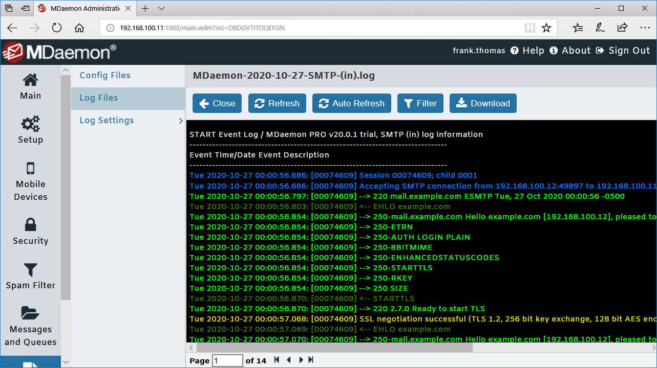This screenshot has width=657, height=368.
Task: Click the 250-STARTTLS log line
Action: tap(311, 268)
